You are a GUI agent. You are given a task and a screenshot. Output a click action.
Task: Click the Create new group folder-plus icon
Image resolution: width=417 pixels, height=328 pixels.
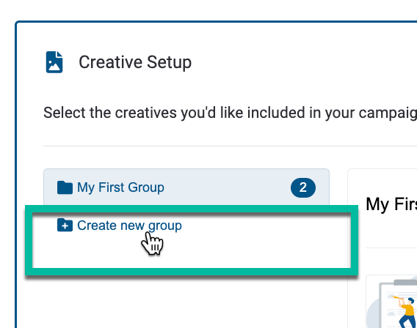(x=65, y=225)
